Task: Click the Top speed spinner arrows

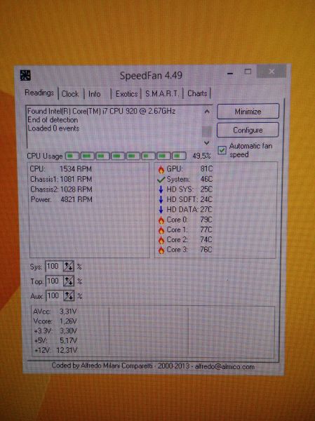Action: coord(69,281)
